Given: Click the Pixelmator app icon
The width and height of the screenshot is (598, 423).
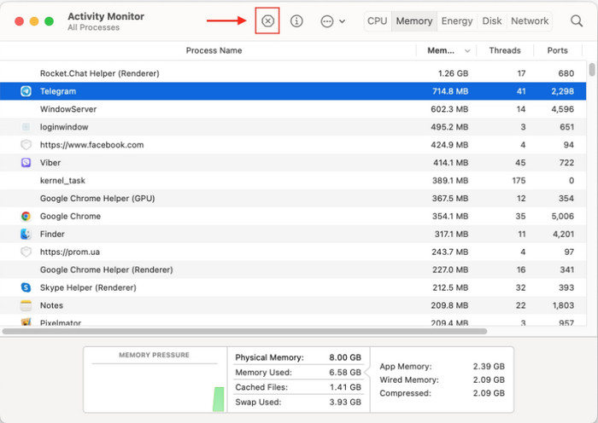Looking at the screenshot, I should [26, 322].
